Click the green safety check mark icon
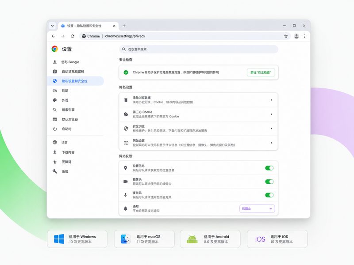 click(126, 72)
